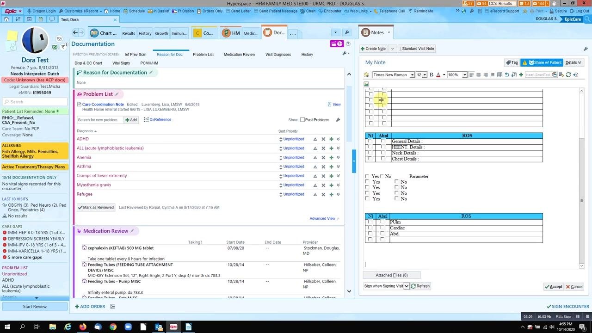Click the star favorites icon in editor

pos(366,75)
